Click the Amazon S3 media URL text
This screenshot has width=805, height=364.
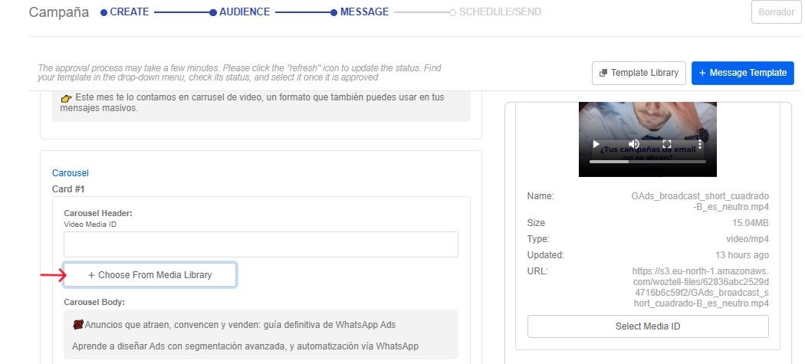click(x=700, y=287)
